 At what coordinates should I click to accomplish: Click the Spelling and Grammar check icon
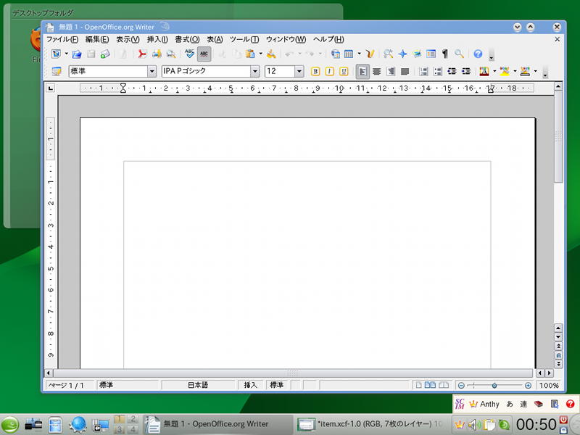pyautogui.click(x=189, y=54)
